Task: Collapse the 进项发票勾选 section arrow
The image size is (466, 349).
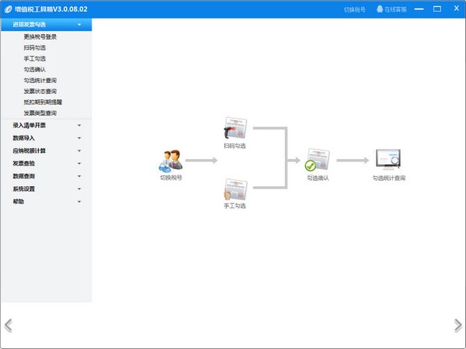Action: tap(79, 24)
